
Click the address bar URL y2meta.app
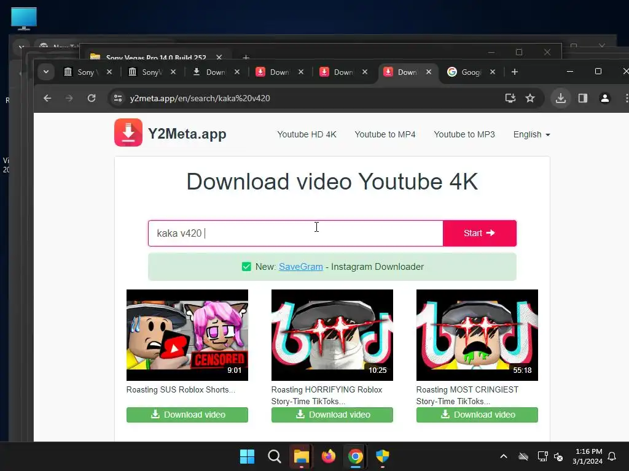pyautogui.click(x=200, y=98)
